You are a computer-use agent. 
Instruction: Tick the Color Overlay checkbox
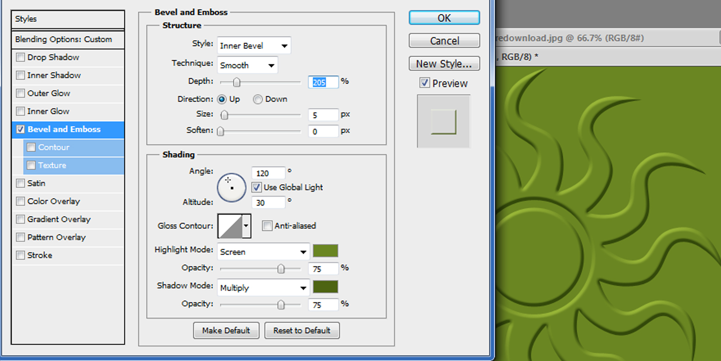pos(20,201)
